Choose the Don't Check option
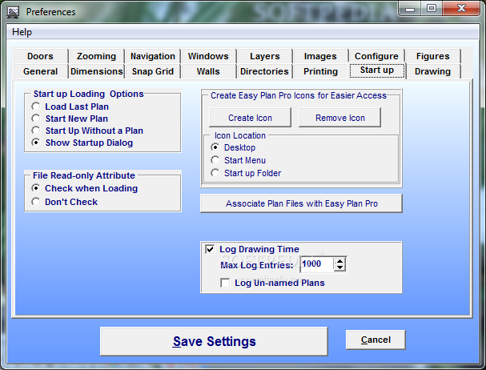 (65, 202)
